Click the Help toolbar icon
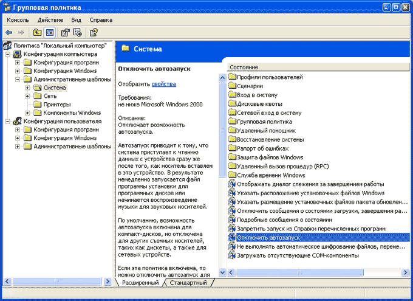This screenshot has width=413, height=301. pos(94,32)
